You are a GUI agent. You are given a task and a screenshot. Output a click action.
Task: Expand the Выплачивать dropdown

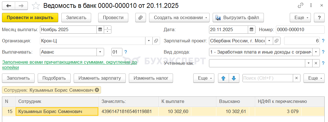coord(100,52)
